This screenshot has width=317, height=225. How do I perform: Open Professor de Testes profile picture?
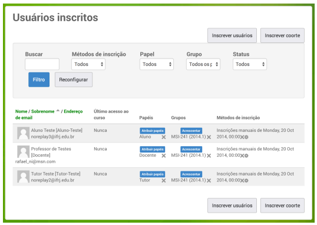(23, 151)
